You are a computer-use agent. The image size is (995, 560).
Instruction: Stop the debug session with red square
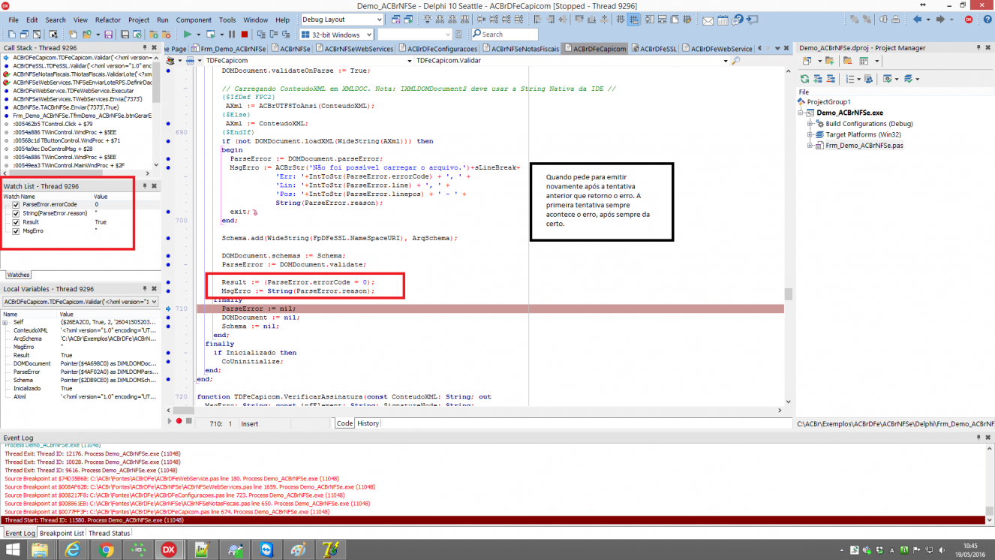click(244, 35)
